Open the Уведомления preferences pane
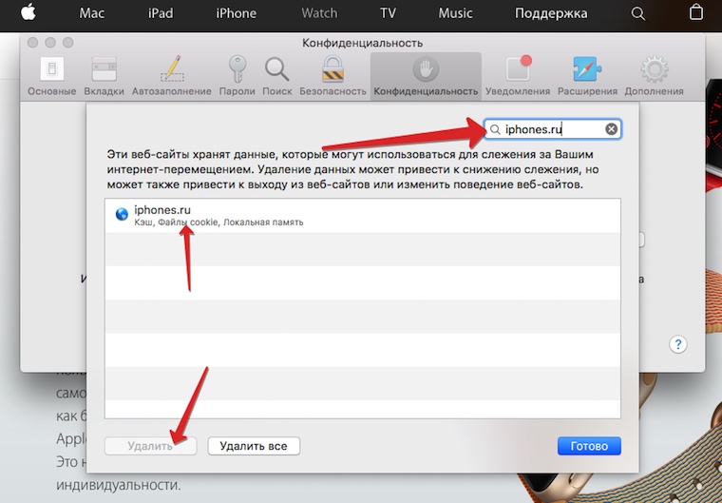Image resolution: width=722 pixels, height=503 pixels. [x=518, y=76]
